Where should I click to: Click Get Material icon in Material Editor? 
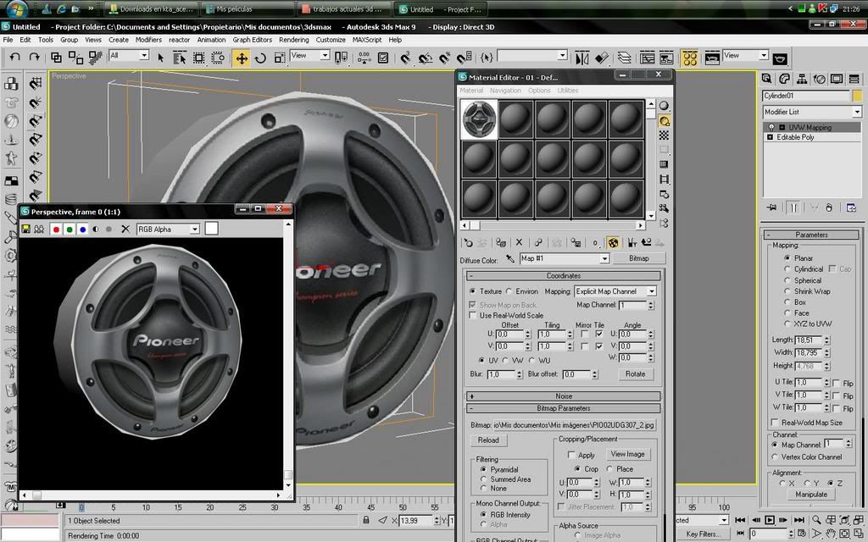468,243
